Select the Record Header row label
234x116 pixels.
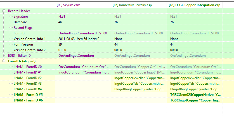[x=19, y=11]
